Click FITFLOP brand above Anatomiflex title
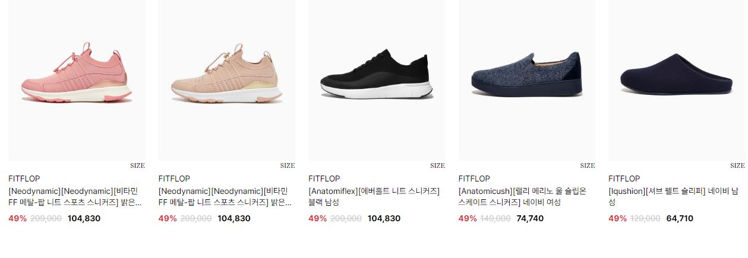Screen dimensions: 748x258 (x=324, y=179)
